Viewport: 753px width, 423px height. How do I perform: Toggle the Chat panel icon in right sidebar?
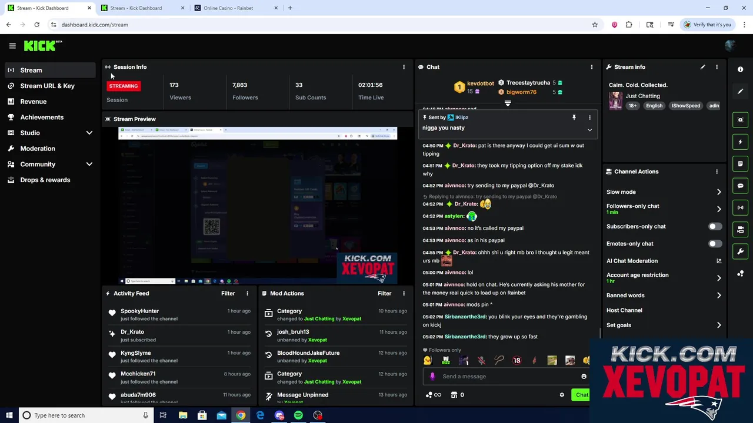[741, 186]
